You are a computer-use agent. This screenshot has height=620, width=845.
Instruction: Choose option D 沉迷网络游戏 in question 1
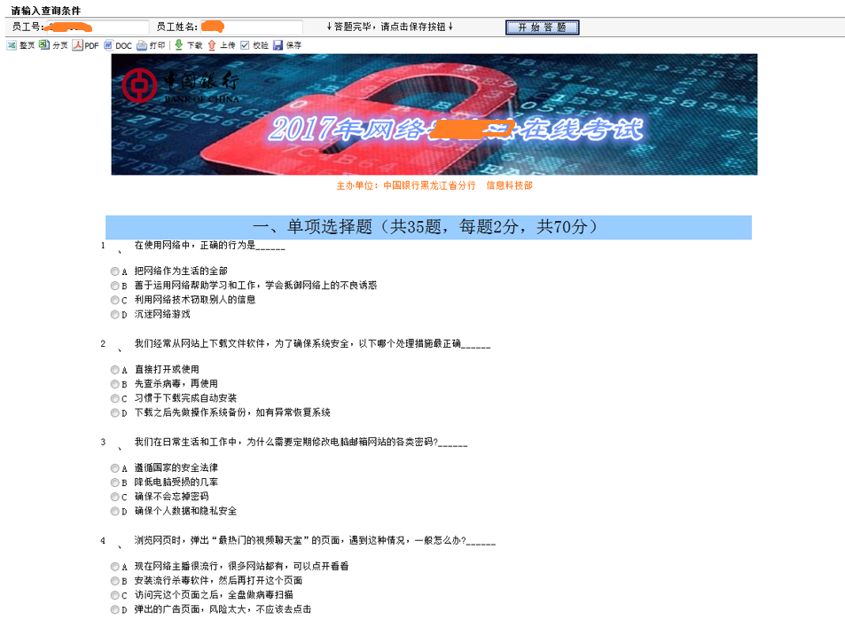[114, 315]
